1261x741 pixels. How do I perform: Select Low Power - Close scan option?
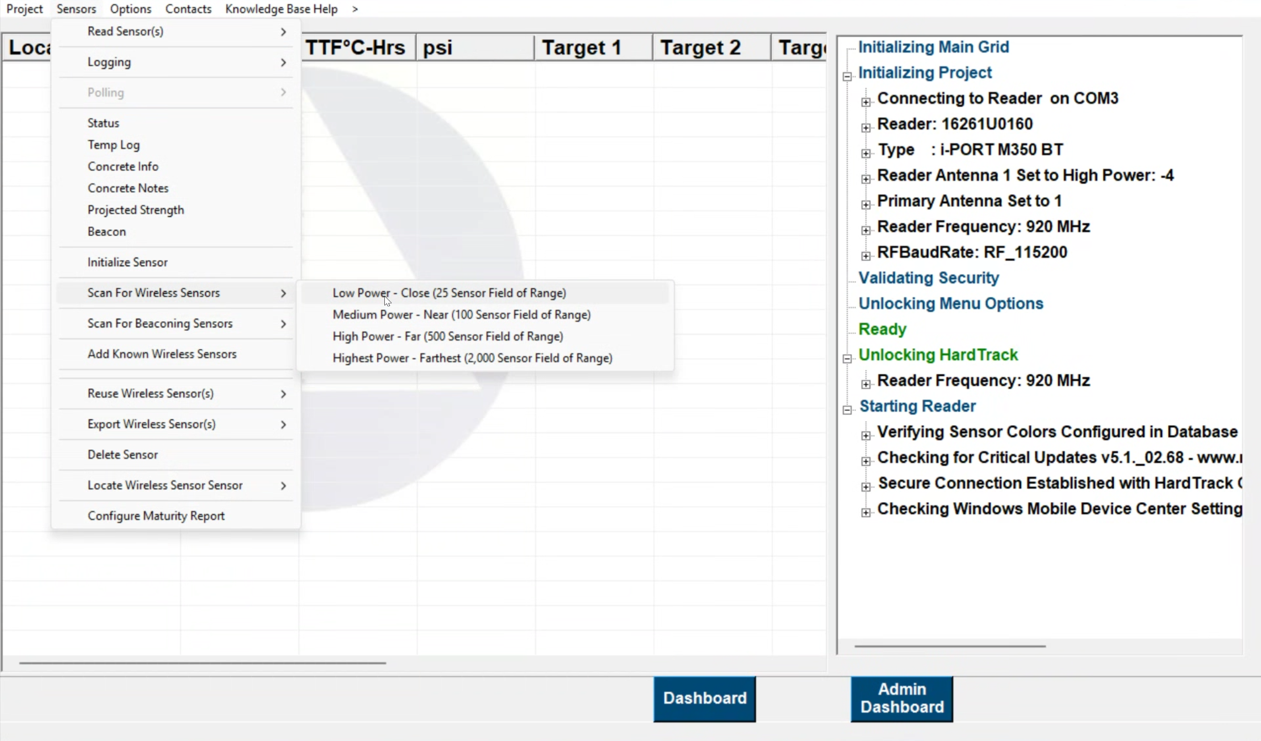point(449,293)
